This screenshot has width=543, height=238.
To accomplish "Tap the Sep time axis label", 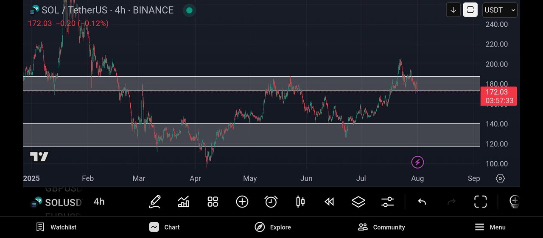I will tap(474, 178).
